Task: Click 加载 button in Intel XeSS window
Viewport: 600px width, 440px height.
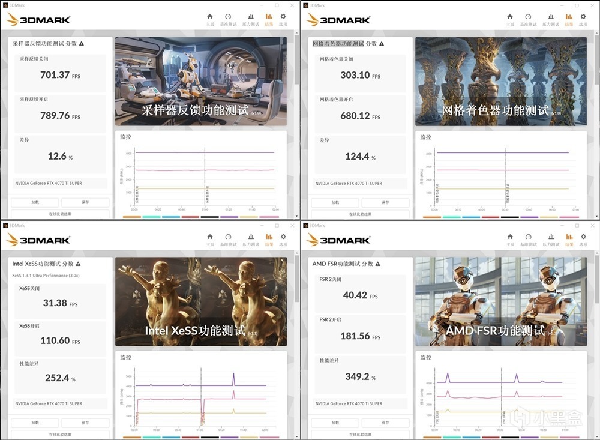Action: [x=35, y=423]
